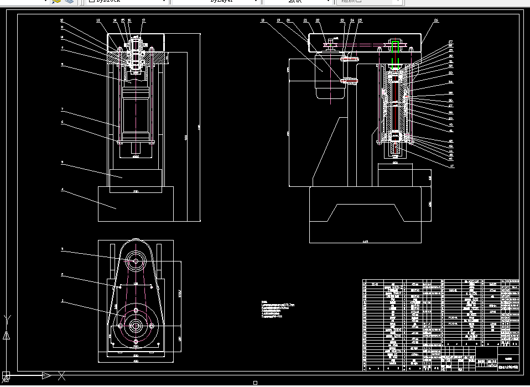The width and height of the screenshot is (530, 387).
Task: Pick the large pulley in the top view
Action: pos(136,326)
